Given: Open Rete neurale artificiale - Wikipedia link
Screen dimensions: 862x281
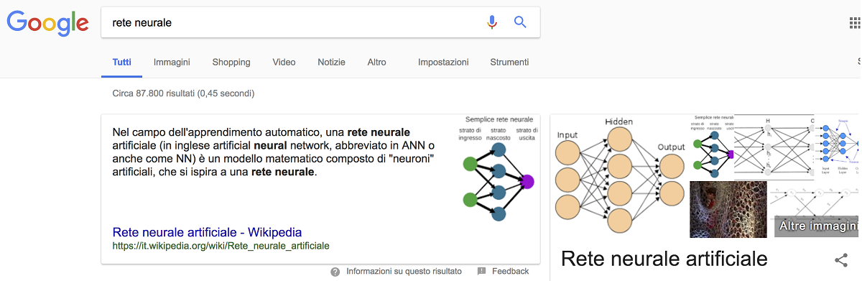Looking at the screenshot, I should pyautogui.click(x=207, y=233).
